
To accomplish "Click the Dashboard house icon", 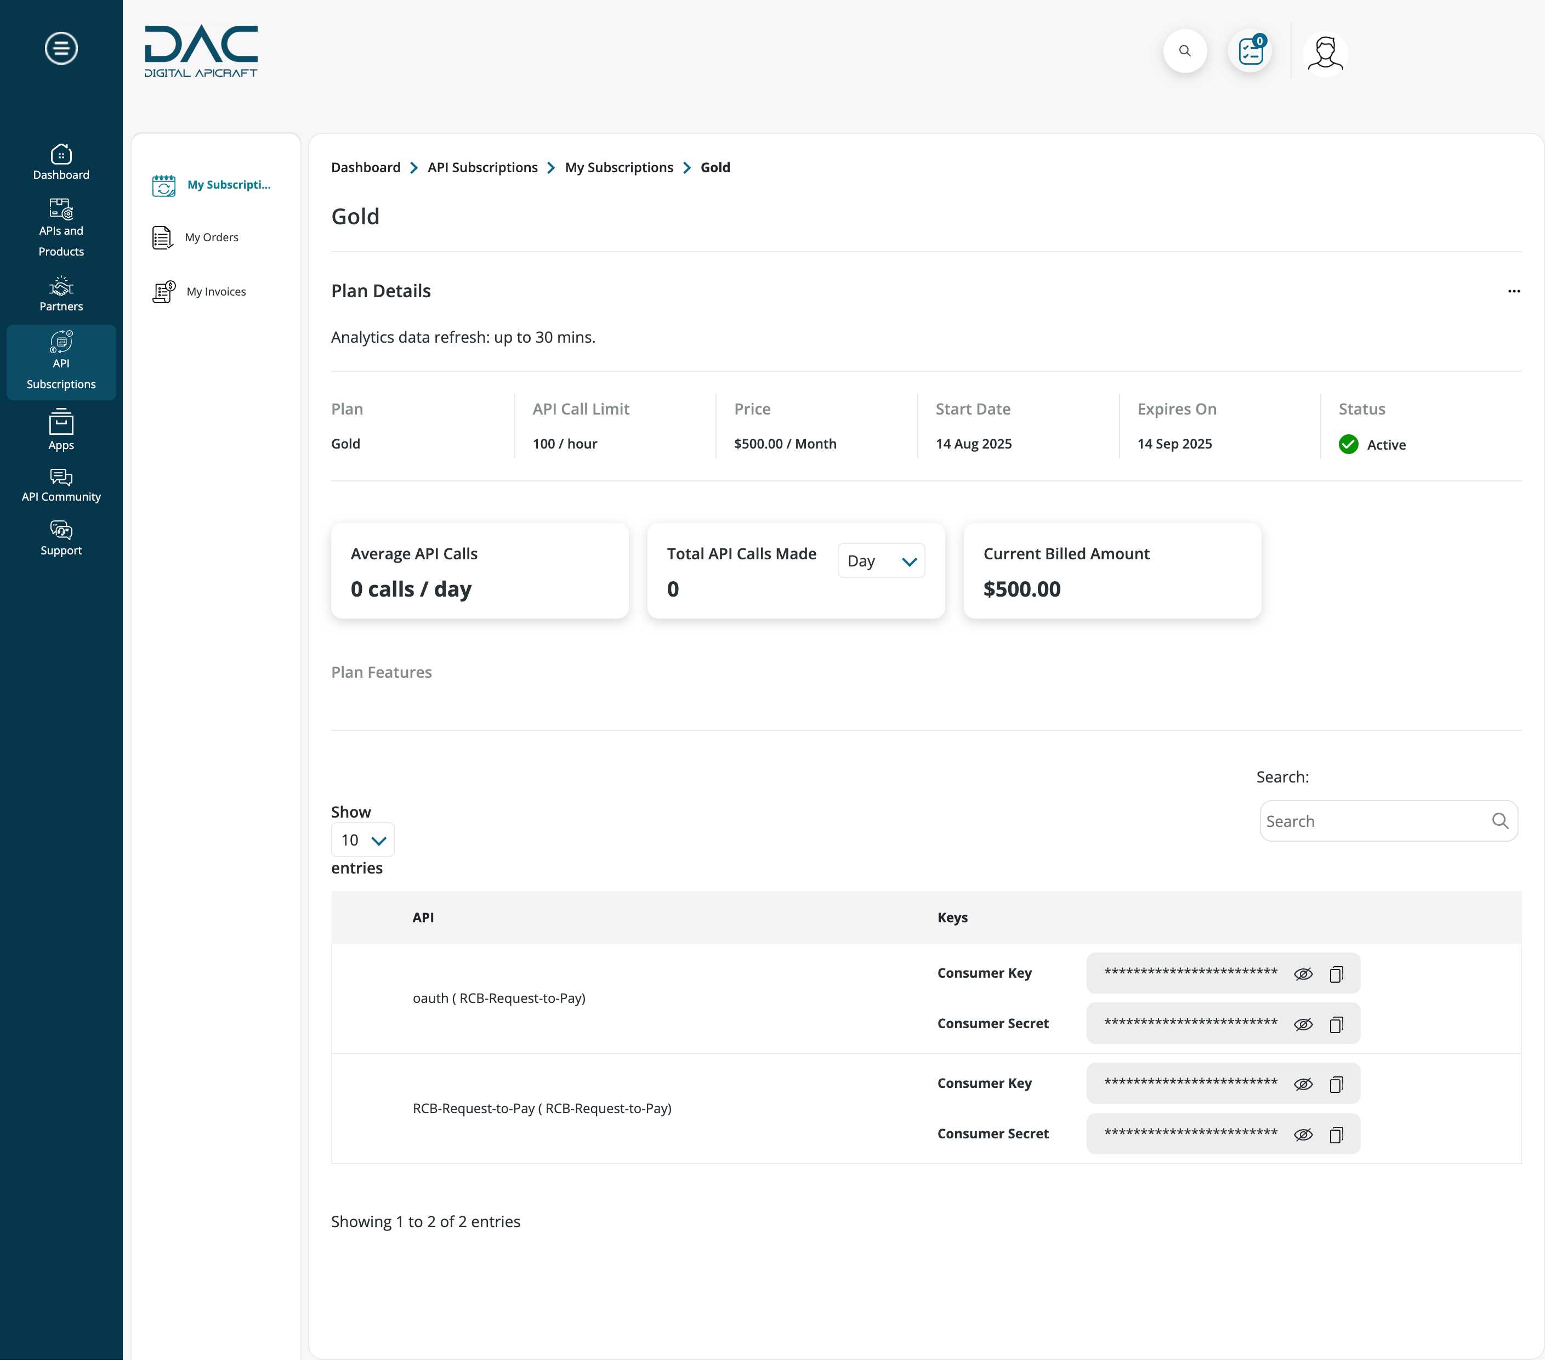I will (x=61, y=154).
